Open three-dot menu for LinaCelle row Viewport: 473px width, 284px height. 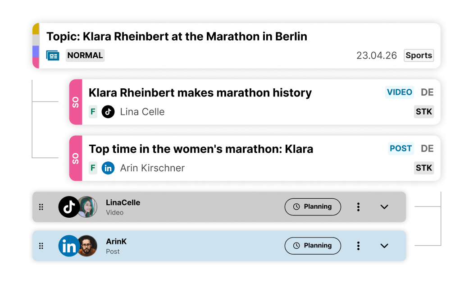coord(358,207)
